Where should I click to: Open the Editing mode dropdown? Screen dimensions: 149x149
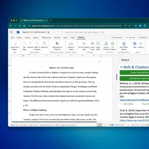(143, 38)
